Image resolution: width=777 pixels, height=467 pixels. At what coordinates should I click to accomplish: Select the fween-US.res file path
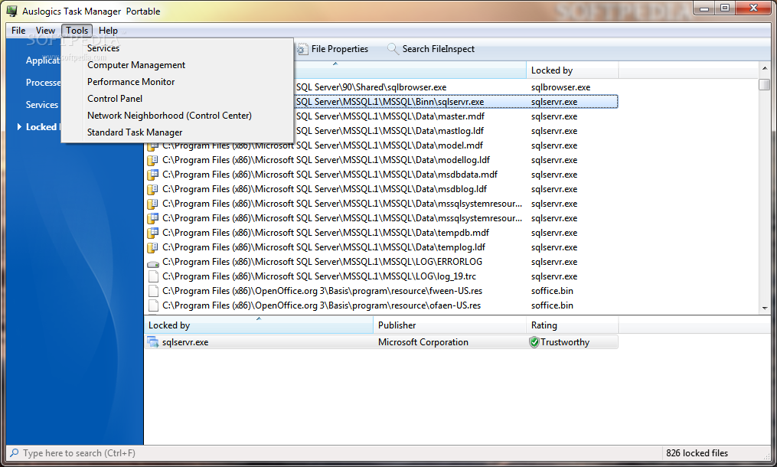click(322, 291)
